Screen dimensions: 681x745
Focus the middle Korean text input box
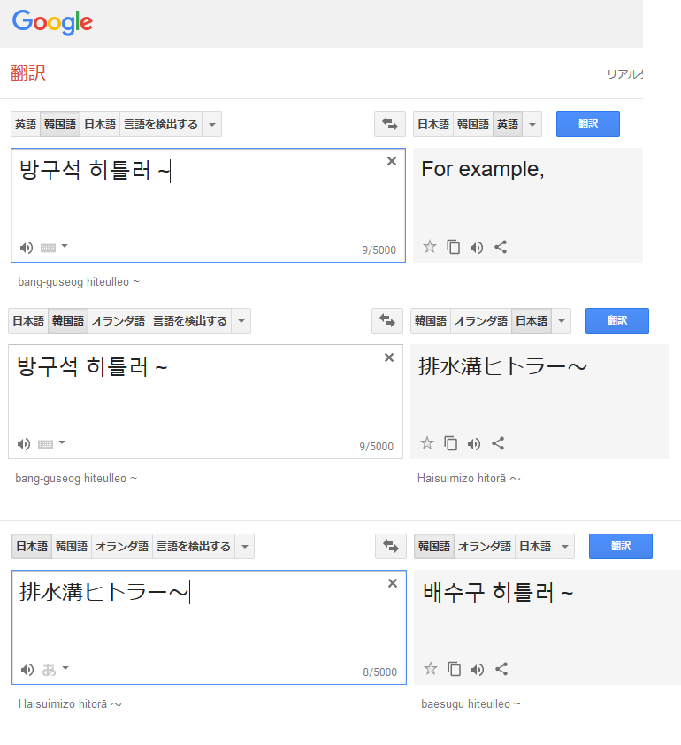pyautogui.click(x=206, y=402)
